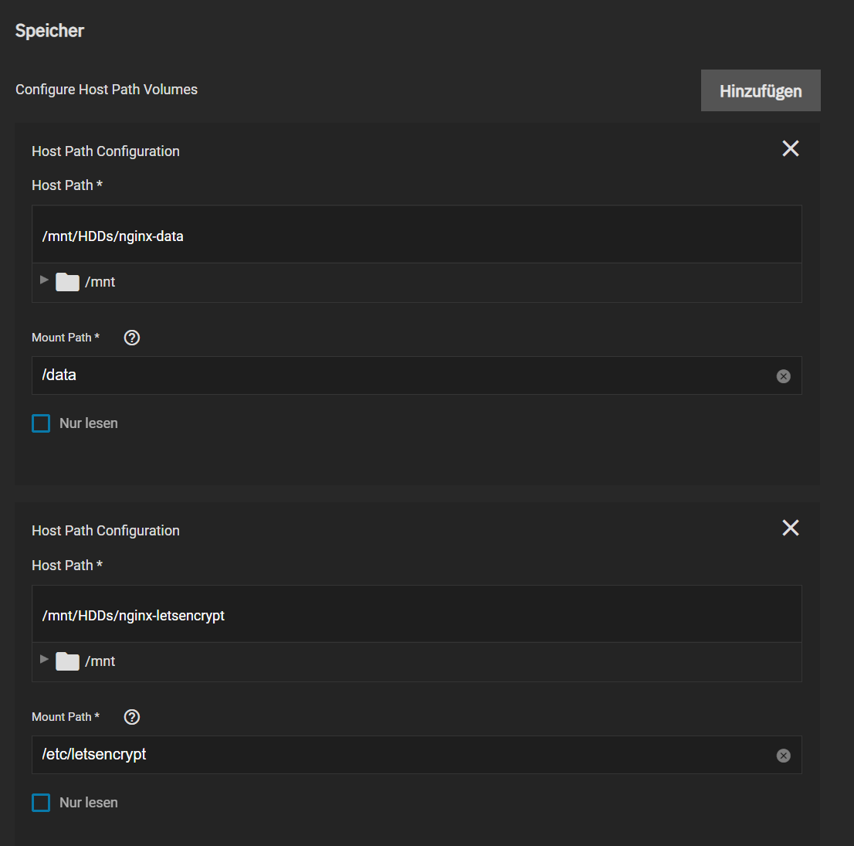Screen dimensions: 854x846
Task: Click into the /etc/letsencrypt mount path input
Action: coord(402,755)
